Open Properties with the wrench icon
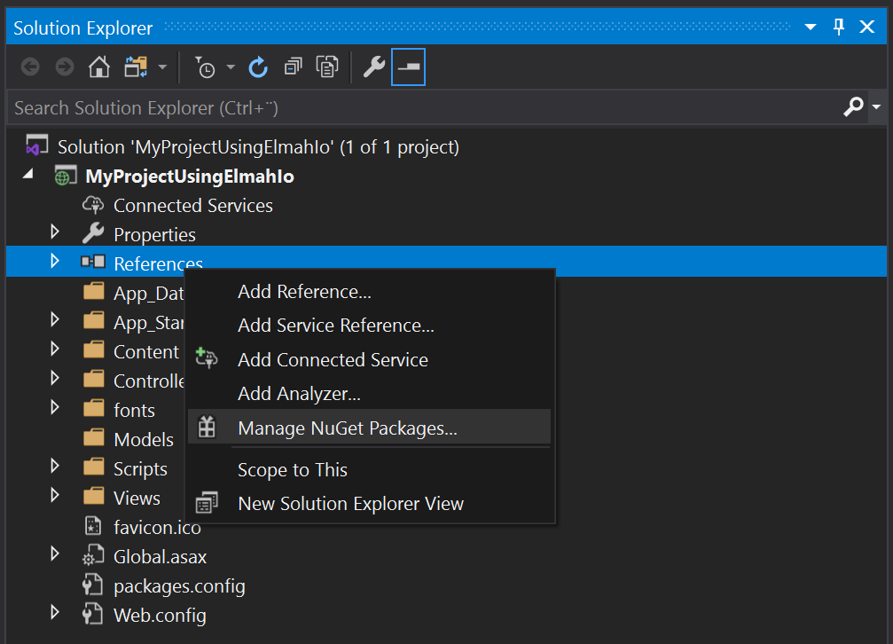This screenshot has width=893, height=644. coord(373,67)
